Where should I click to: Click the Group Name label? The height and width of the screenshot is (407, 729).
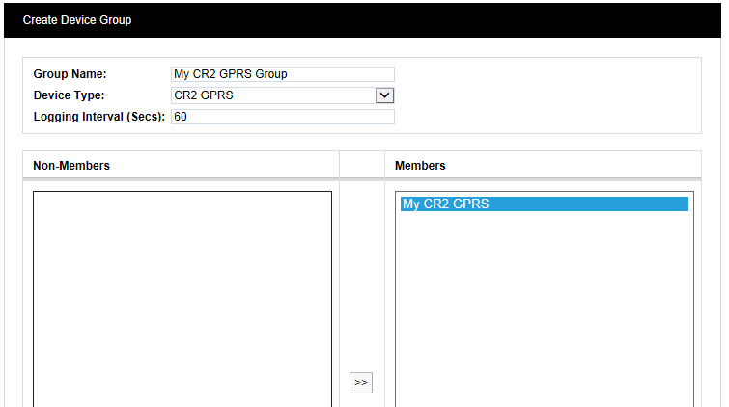click(70, 74)
